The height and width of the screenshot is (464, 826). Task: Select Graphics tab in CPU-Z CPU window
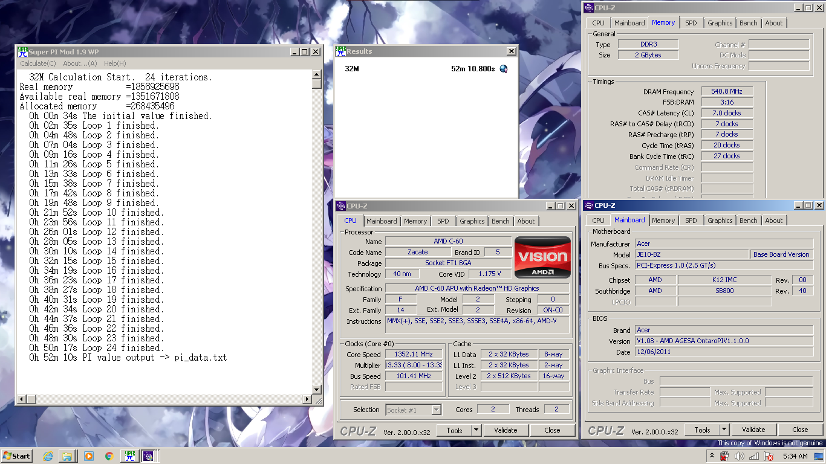pyautogui.click(x=472, y=221)
